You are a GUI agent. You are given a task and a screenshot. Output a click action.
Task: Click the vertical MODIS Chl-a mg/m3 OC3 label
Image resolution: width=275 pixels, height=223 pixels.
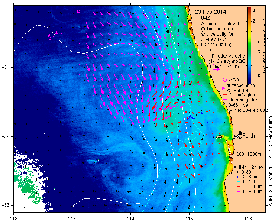tap(265, 46)
